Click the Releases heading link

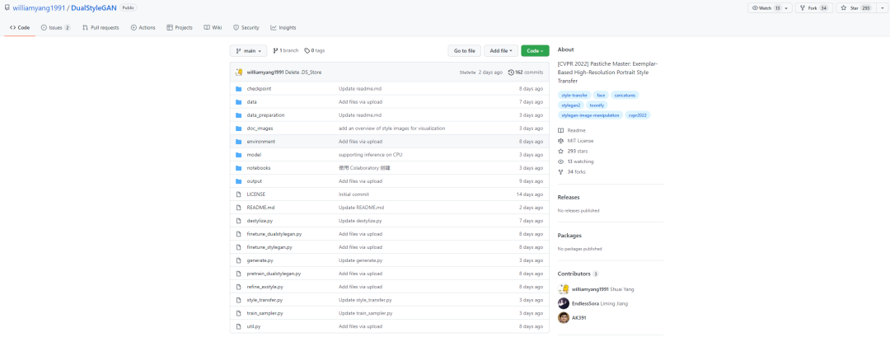pyautogui.click(x=569, y=198)
